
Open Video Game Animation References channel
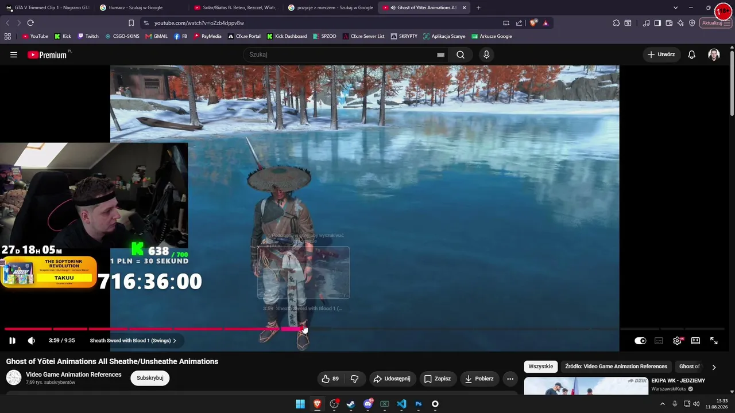click(x=73, y=375)
